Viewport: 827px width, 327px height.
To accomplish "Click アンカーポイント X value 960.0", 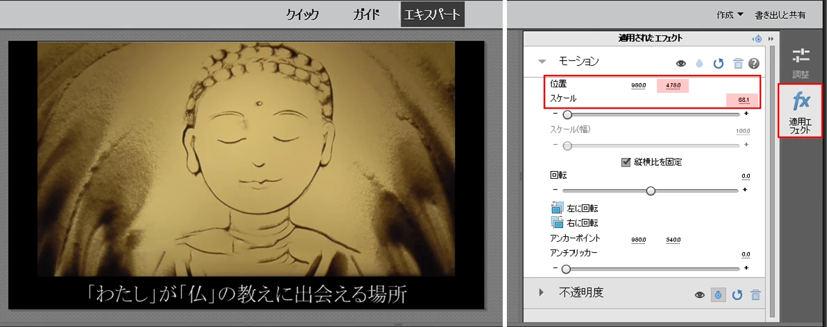I will tap(638, 240).
